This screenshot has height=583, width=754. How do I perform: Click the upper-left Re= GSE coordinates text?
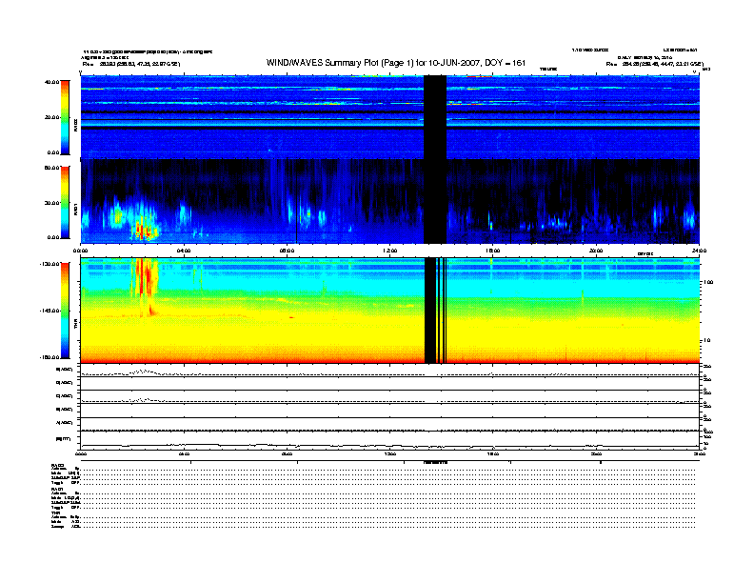pyautogui.click(x=131, y=64)
